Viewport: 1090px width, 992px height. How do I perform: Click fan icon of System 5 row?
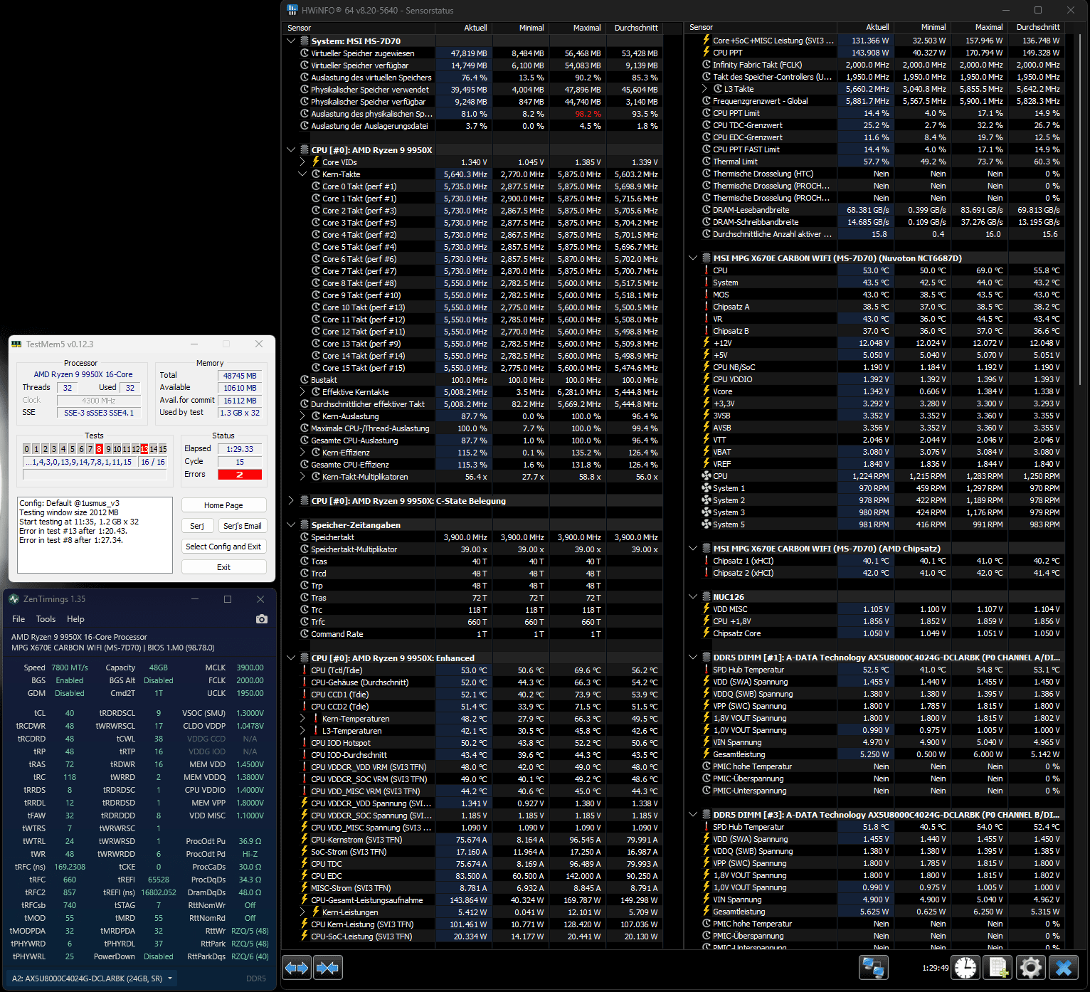click(x=707, y=524)
